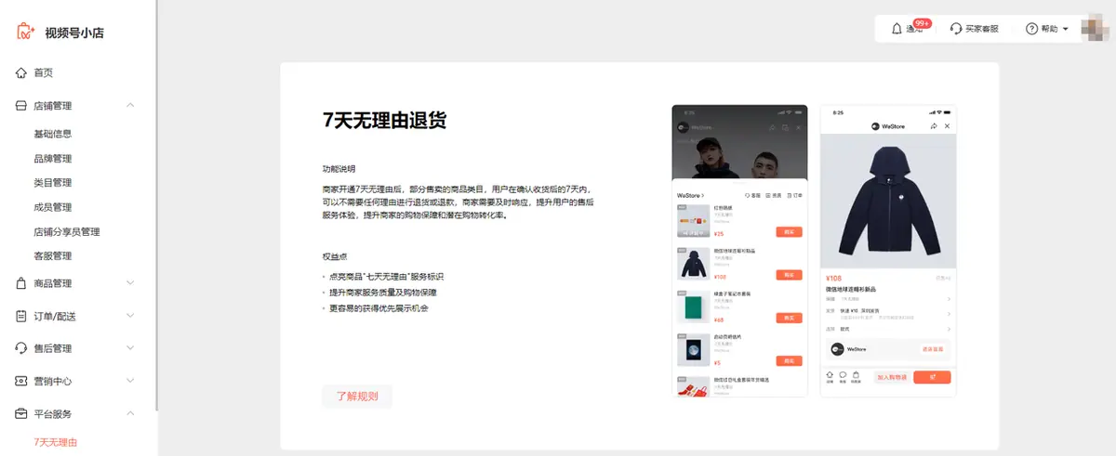This screenshot has height=456, width=1116.
Task: Click the 视频号小店 title text
Action: [74, 33]
